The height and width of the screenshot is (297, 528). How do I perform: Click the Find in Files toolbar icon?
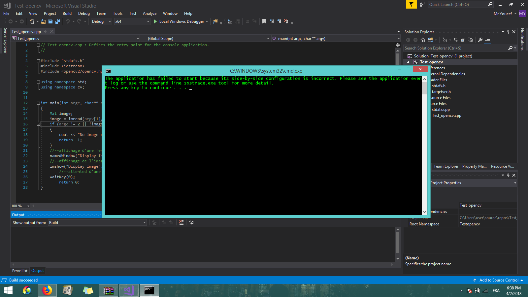point(215,21)
